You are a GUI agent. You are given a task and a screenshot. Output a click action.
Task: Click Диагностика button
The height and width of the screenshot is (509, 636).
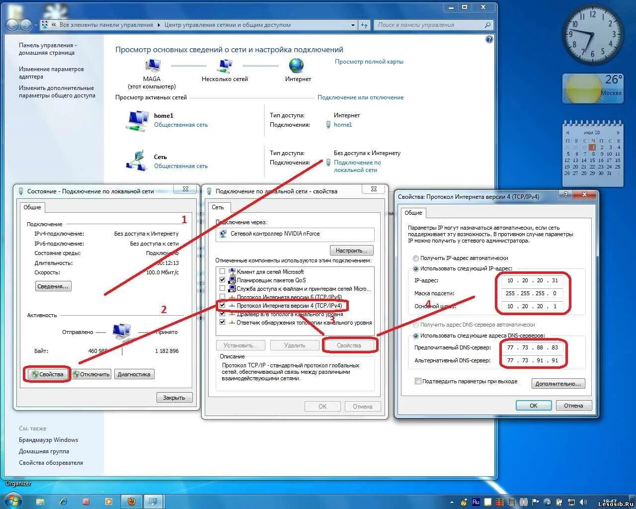coord(134,374)
